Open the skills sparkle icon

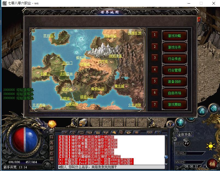click(202, 111)
